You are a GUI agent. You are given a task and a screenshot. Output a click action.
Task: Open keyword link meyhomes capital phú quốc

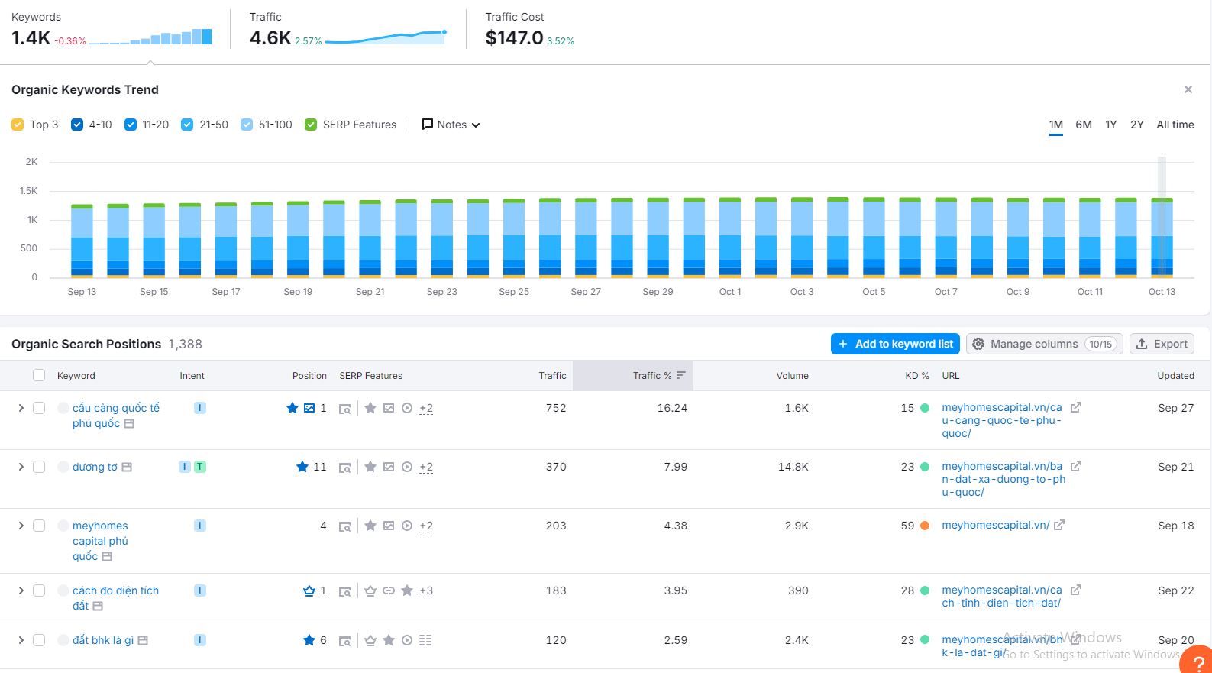(x=100, y=541)
